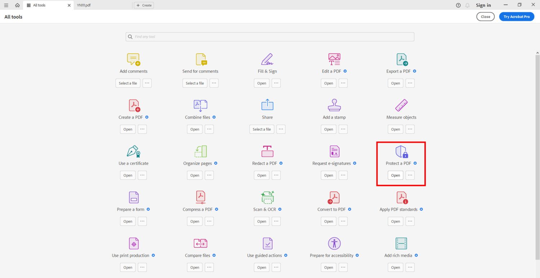Click the Prepare for accessibility label

pos(332,255)
